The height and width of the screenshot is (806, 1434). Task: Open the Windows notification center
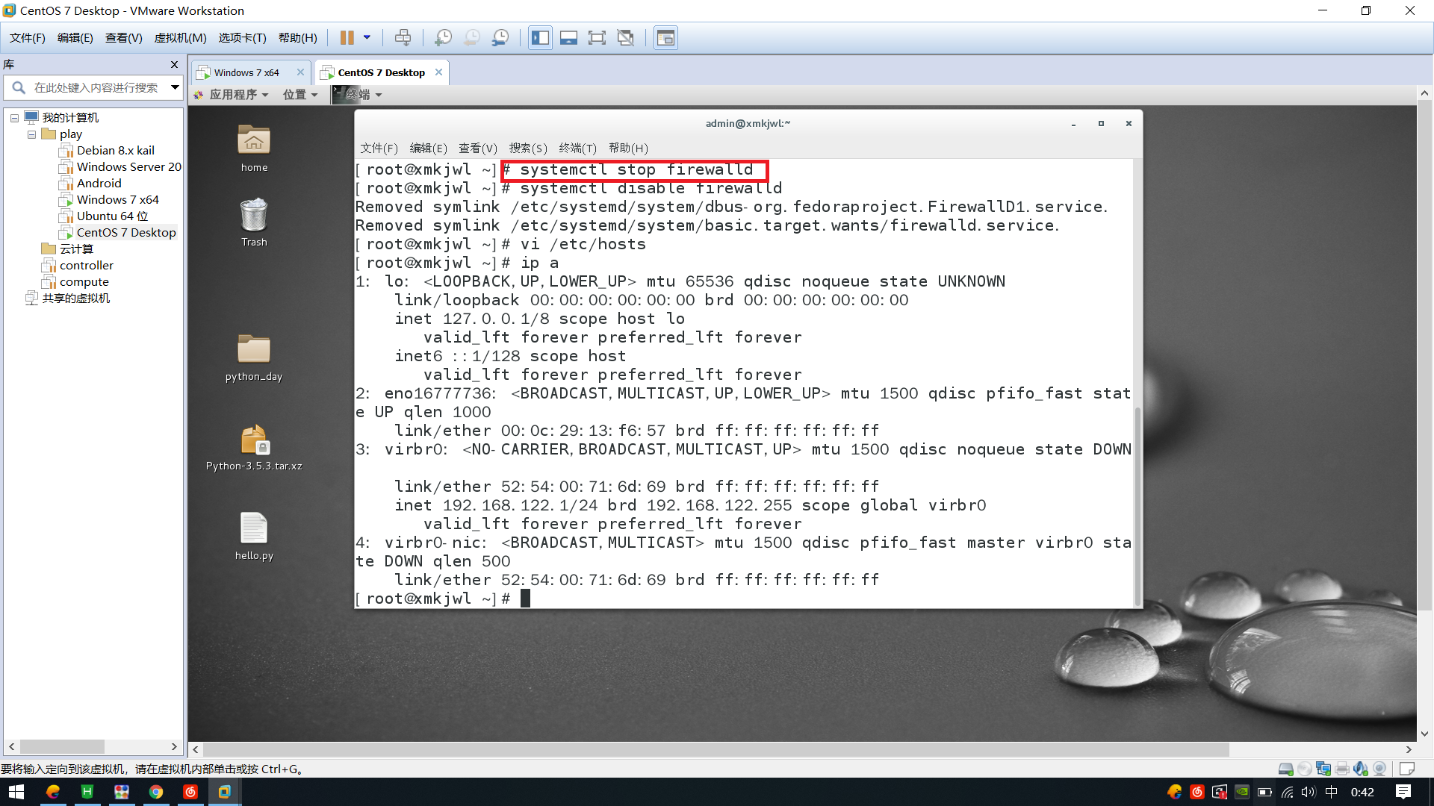pos(1403,792)
